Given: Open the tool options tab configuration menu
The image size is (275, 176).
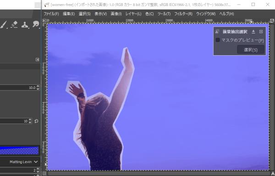Looking at the screenshot, I should click(38, 60).
